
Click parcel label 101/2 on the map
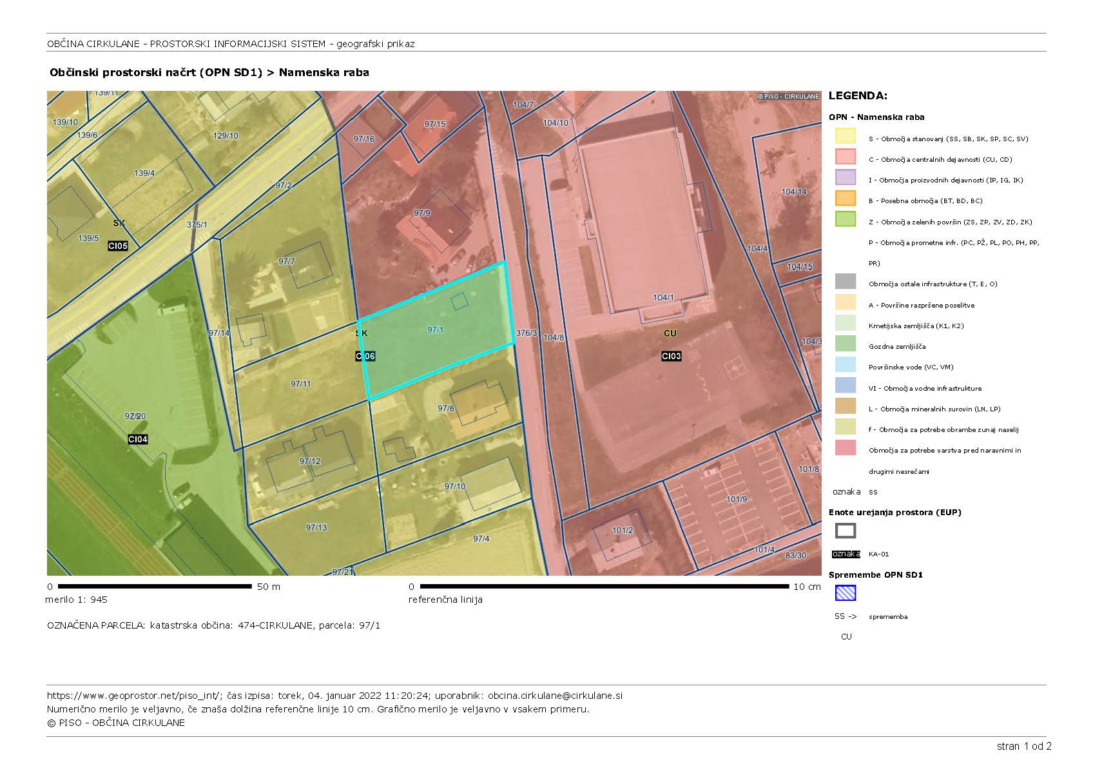click(623, 531)
